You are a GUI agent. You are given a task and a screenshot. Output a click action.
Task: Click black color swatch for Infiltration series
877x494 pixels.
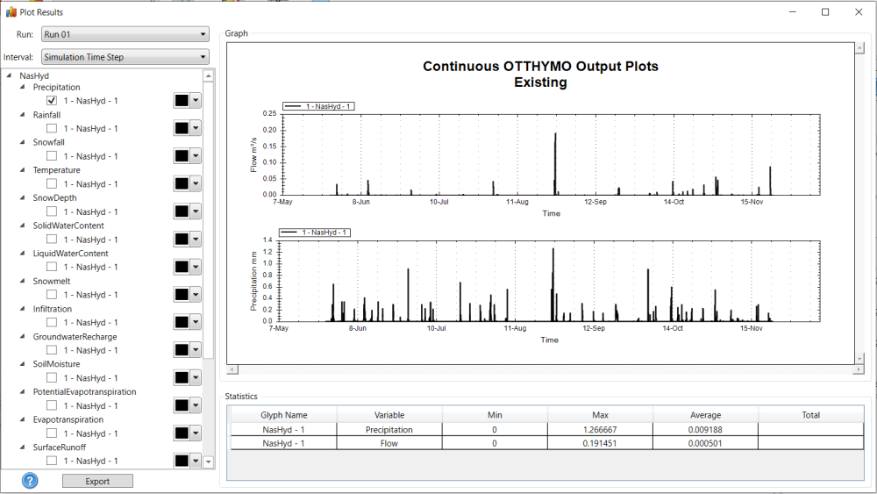pyautogui.click(x=182, y=322)
